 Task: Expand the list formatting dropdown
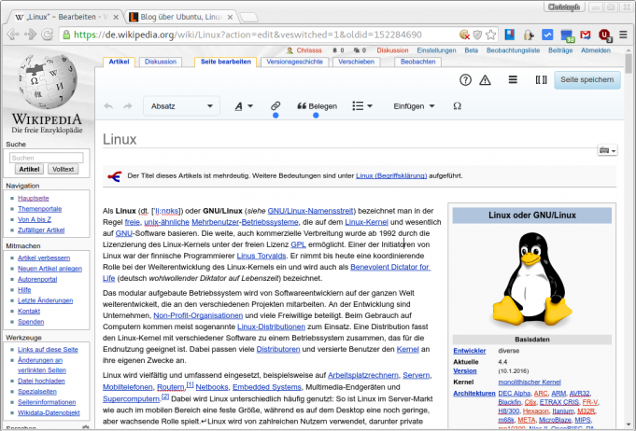tap(362, 106)
